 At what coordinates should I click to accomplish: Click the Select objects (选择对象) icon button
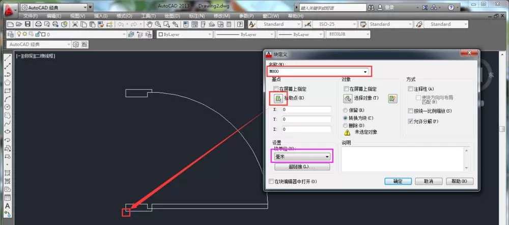[x=348, y=98]
